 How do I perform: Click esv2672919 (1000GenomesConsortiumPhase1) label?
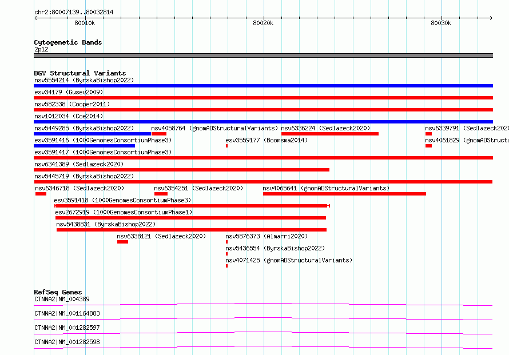tap(124, 212)
